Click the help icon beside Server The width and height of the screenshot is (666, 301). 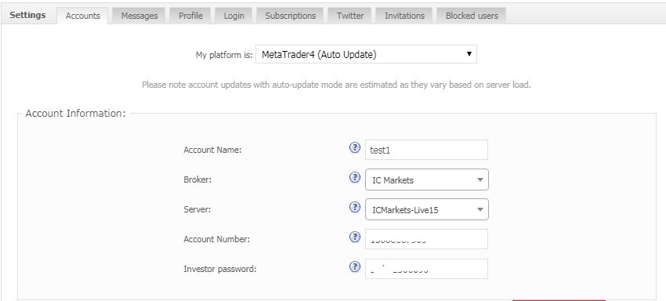click(x=355, y=207)
